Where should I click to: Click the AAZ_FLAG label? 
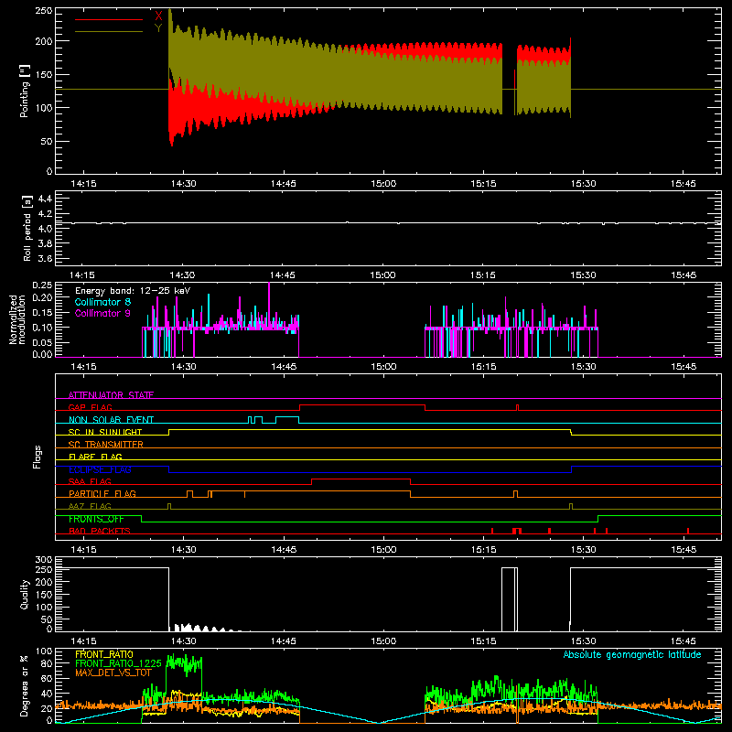tap(90, 507)
